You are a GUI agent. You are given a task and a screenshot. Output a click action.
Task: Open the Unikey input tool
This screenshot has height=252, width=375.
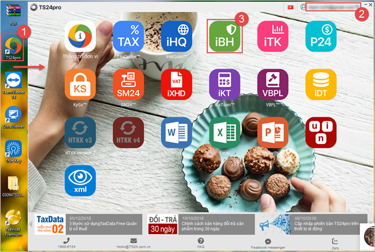tap(321, 132)
